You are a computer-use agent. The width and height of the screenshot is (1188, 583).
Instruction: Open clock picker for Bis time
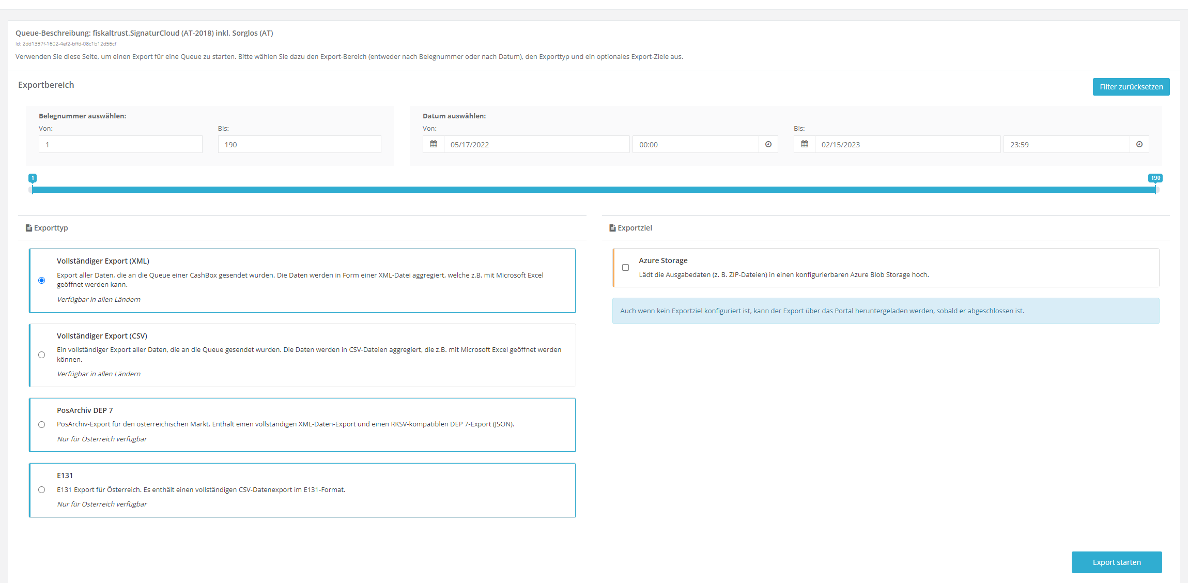1139,144
